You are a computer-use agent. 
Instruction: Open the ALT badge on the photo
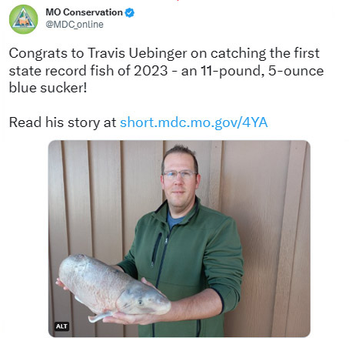61,326
